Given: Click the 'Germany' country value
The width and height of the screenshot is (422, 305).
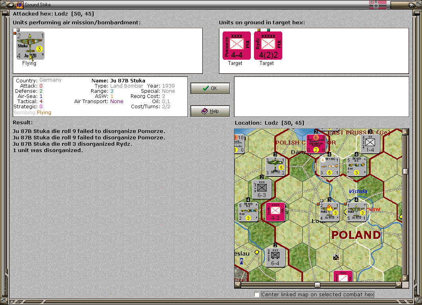Looking at the screenshot, I should (51, 80).
